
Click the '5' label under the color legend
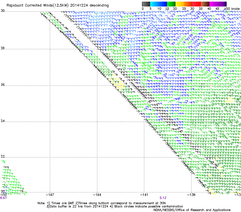[x=150, y=9]
